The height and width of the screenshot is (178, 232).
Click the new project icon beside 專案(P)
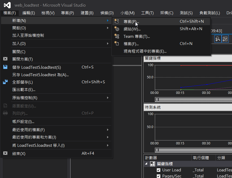coord(117,21)
